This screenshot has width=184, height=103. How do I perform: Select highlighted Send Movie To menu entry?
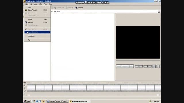(x=37, y=32)
